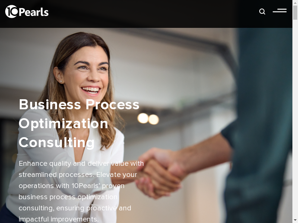298x223 pixels.
Task: Click the glowing ceiling lights in background
Action: coord(148,119)
